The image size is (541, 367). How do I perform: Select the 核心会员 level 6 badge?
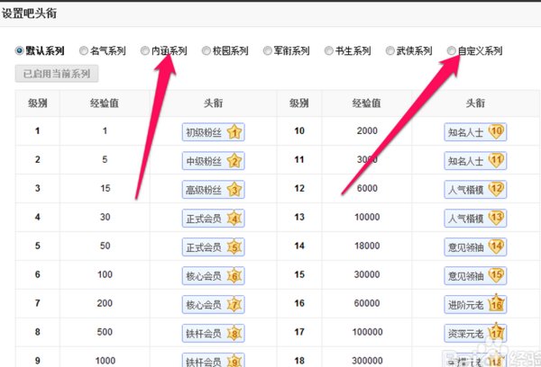point(213,276)
